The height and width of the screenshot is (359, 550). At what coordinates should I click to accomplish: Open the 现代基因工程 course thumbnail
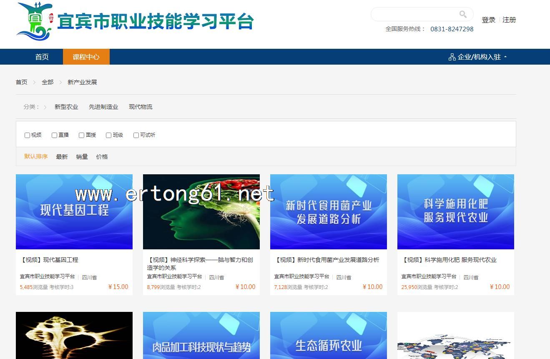(74, 212)
